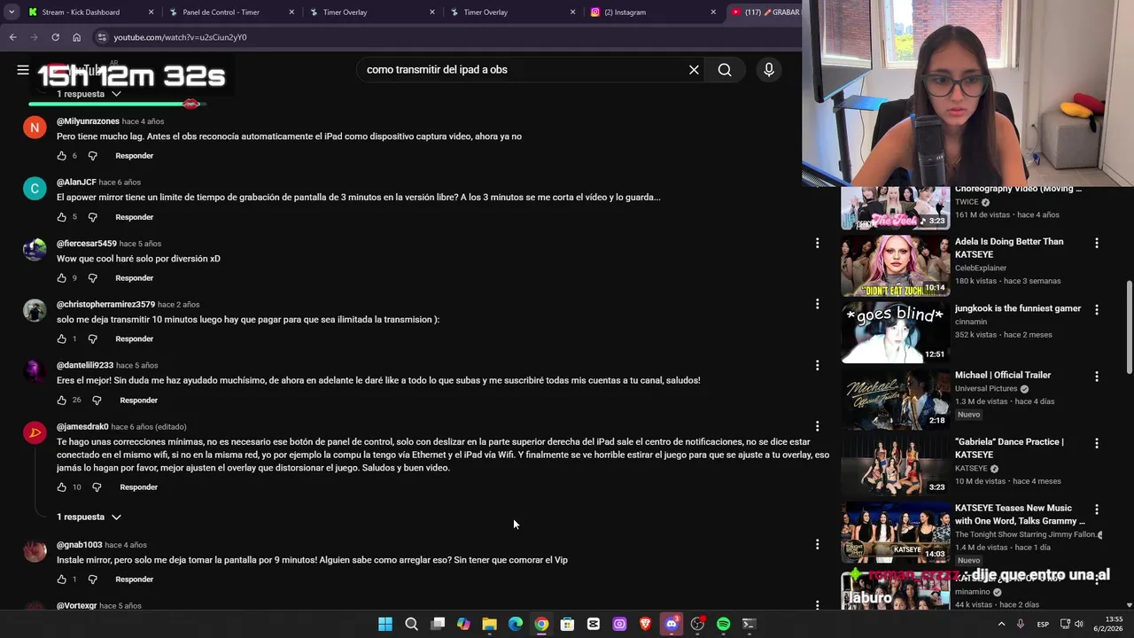Open jungkook is the funniest gamer thumbnail
This screenshot has width=1134, height=638.
895,331
